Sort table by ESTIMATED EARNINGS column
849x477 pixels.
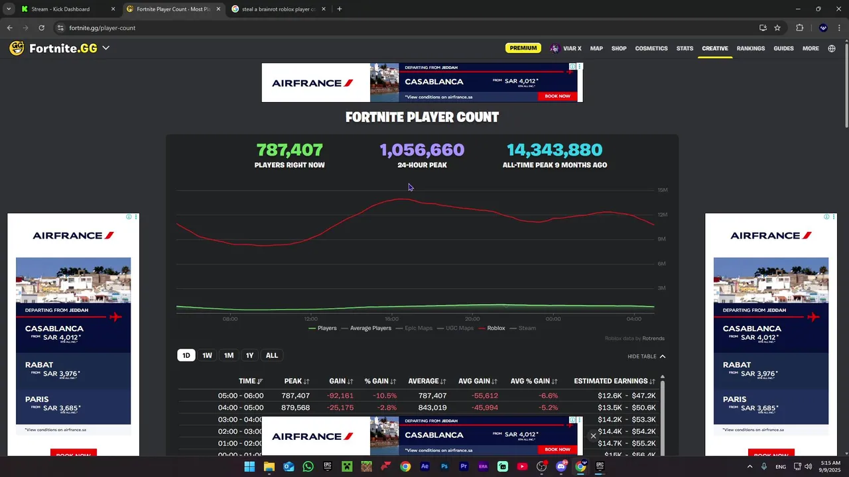point(615,381)
